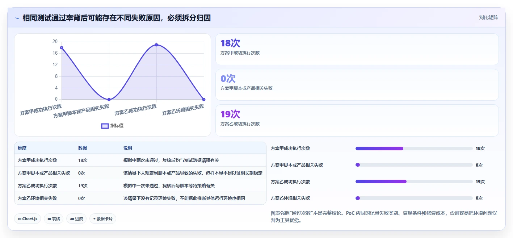513x238 pixels.
Task: Click the 数据 column header
Action: (x=83, y=148)
